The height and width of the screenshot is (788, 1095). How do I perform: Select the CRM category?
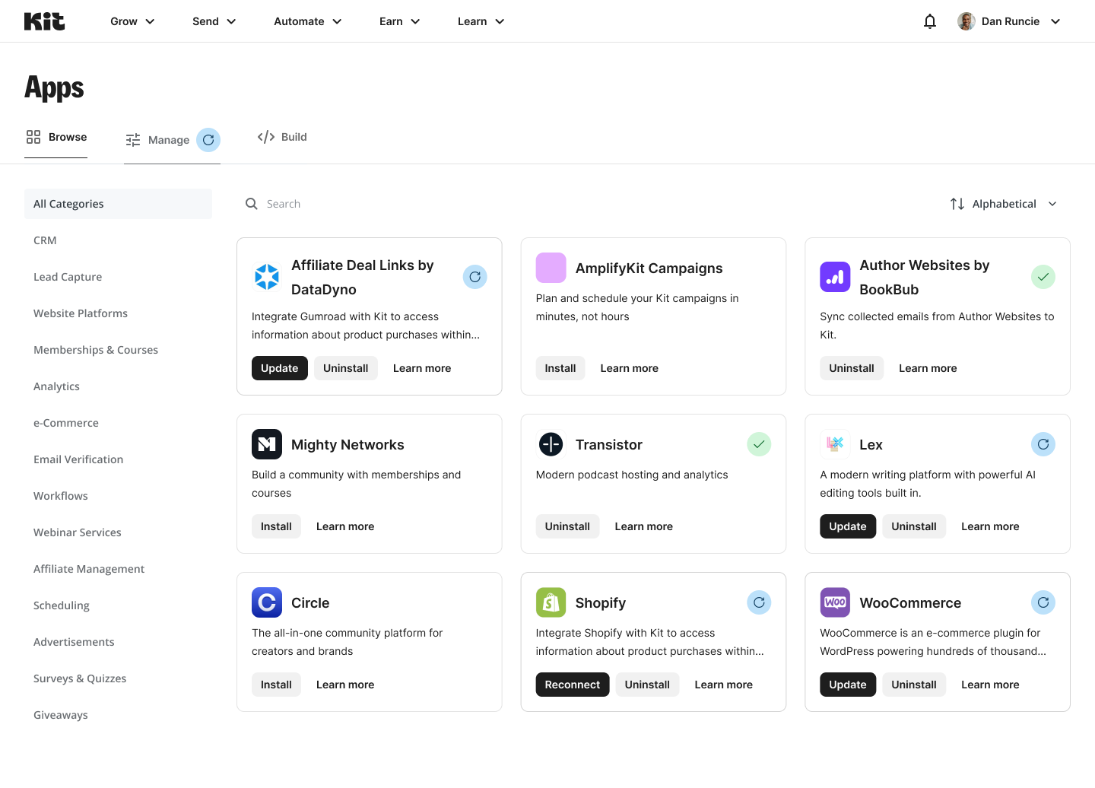pyautogui.click(x=118, y=240)
